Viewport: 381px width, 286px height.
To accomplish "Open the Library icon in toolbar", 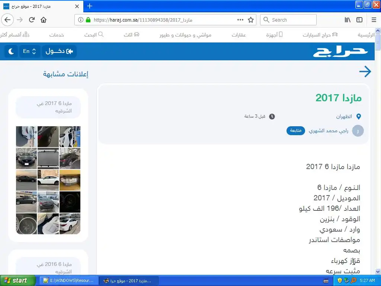I will pyautogui.click(x=348, y=20).
